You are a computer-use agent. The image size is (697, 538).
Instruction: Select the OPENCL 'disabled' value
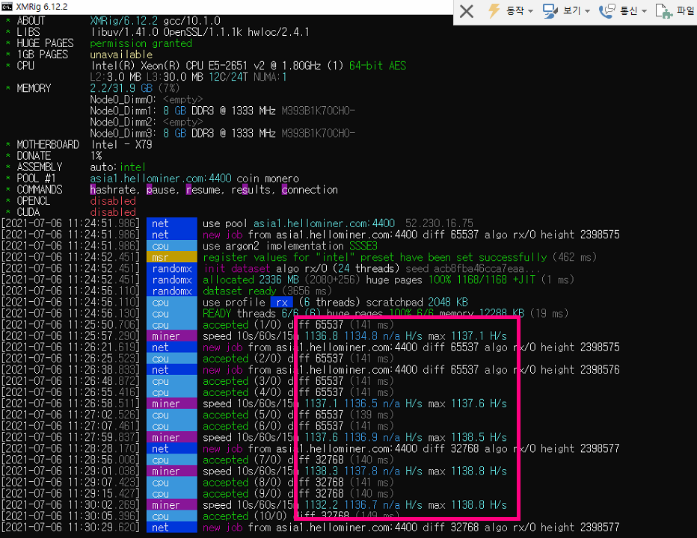click(113, 201)
